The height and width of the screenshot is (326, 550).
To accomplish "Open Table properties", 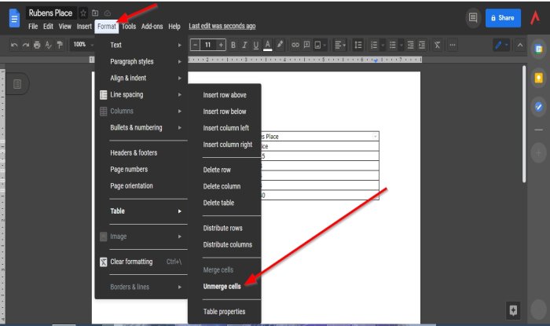I will (x=225, y=311).
